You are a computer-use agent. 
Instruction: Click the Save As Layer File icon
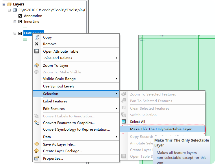click(x=37, y=144)
